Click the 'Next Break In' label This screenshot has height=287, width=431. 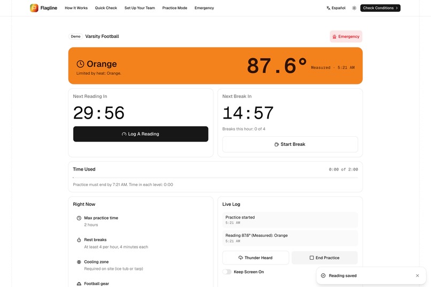click(x=237, y=96)
